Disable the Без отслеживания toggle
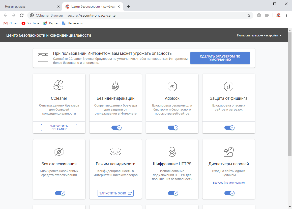Image resolution: width=292 pixels, height=209 pixels. click(60, 193)
